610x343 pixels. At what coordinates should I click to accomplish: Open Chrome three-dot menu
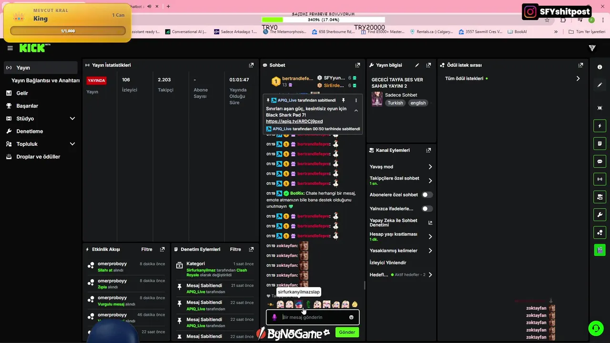[602, 20]
